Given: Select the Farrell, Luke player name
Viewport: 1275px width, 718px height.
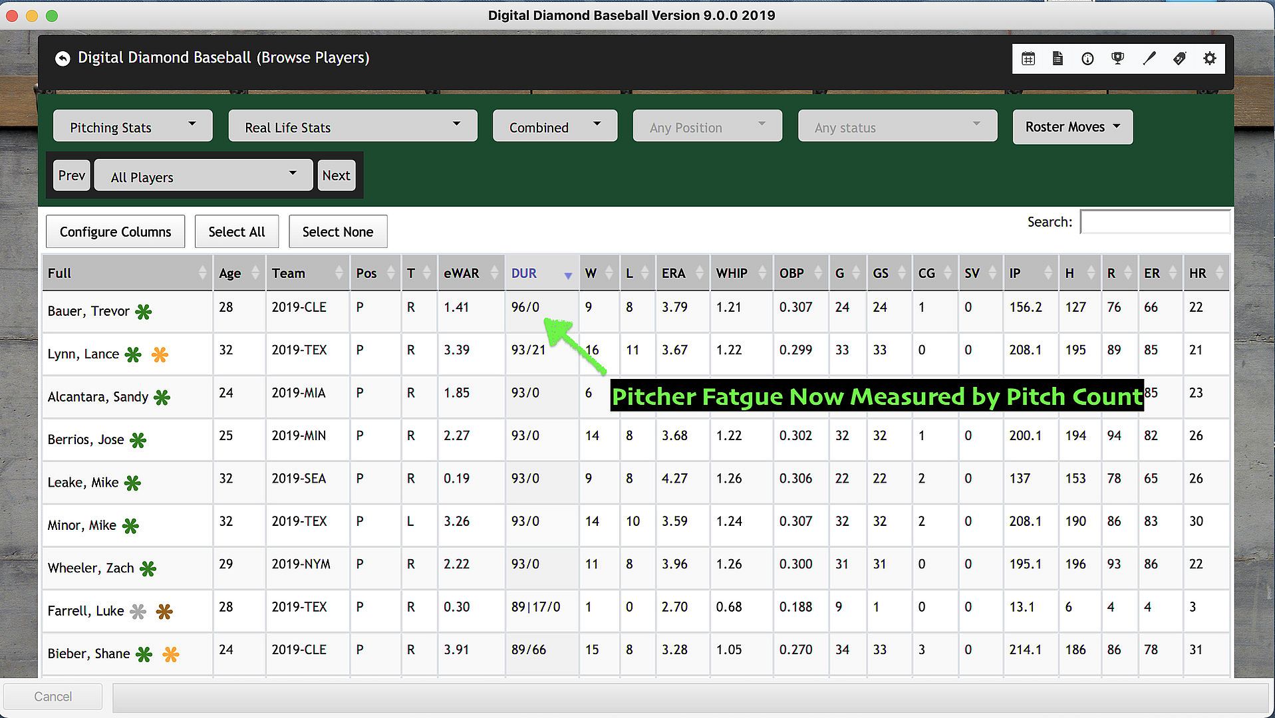Looking at the screenshot, I should pos(86,611).
